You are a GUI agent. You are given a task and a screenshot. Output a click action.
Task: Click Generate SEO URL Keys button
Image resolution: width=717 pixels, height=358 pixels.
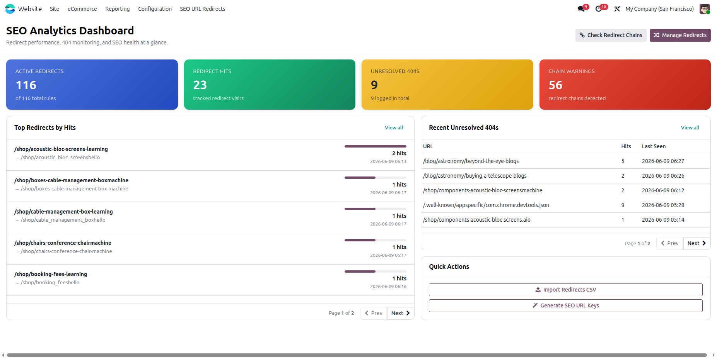click(x=565, y=305)
